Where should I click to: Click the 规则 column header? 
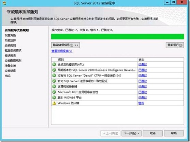(x=97, y=60)
